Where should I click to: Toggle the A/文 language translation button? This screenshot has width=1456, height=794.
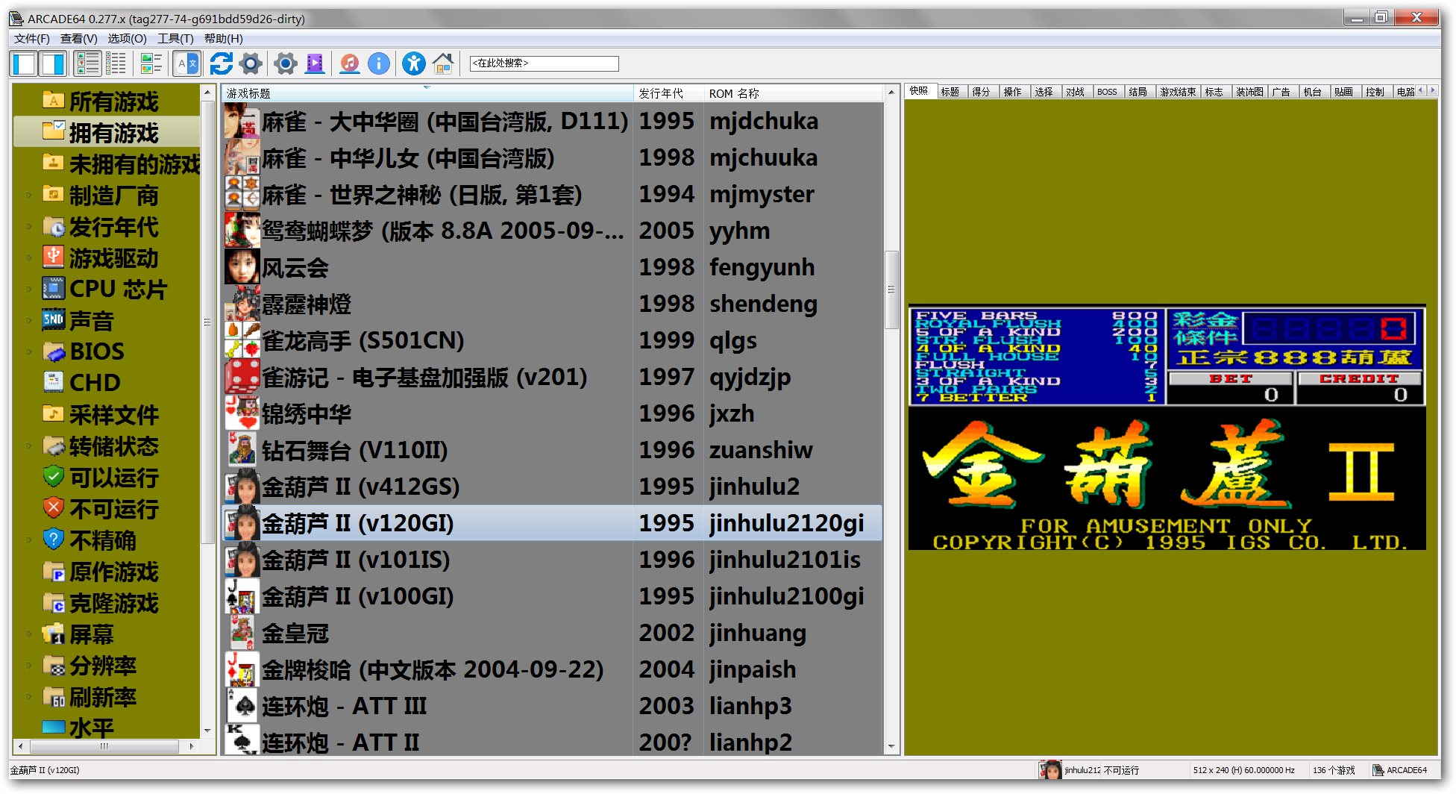point(187,64)
